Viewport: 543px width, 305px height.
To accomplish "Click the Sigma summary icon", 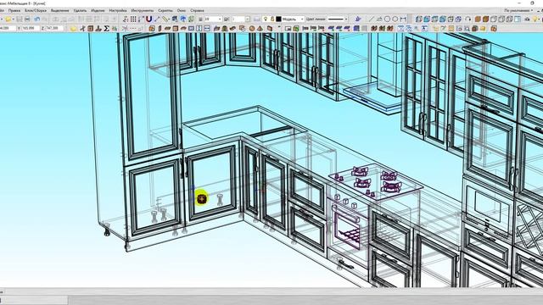I will [107, 28].
